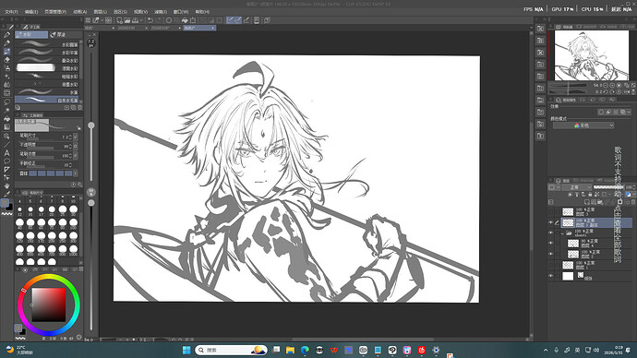Screen dimensions: 637x358
Task: Select brush size preset 100
Action: coord(73,223)
